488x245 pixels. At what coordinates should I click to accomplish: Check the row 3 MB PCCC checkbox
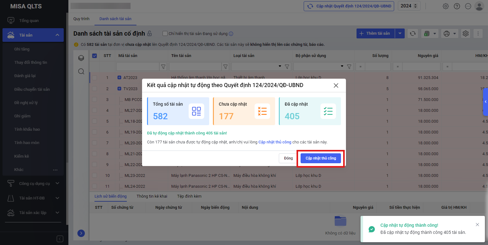(x=94, y=99)
